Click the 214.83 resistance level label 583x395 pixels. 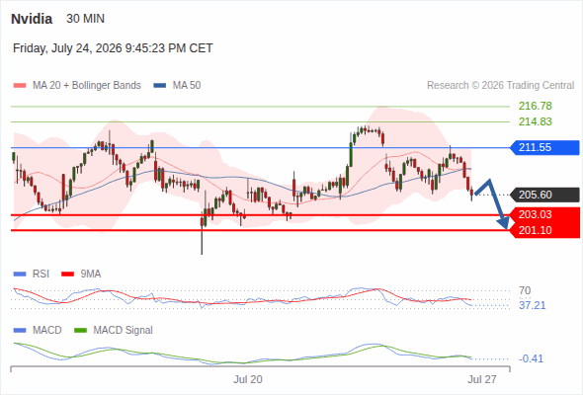[x=535, y=121]
